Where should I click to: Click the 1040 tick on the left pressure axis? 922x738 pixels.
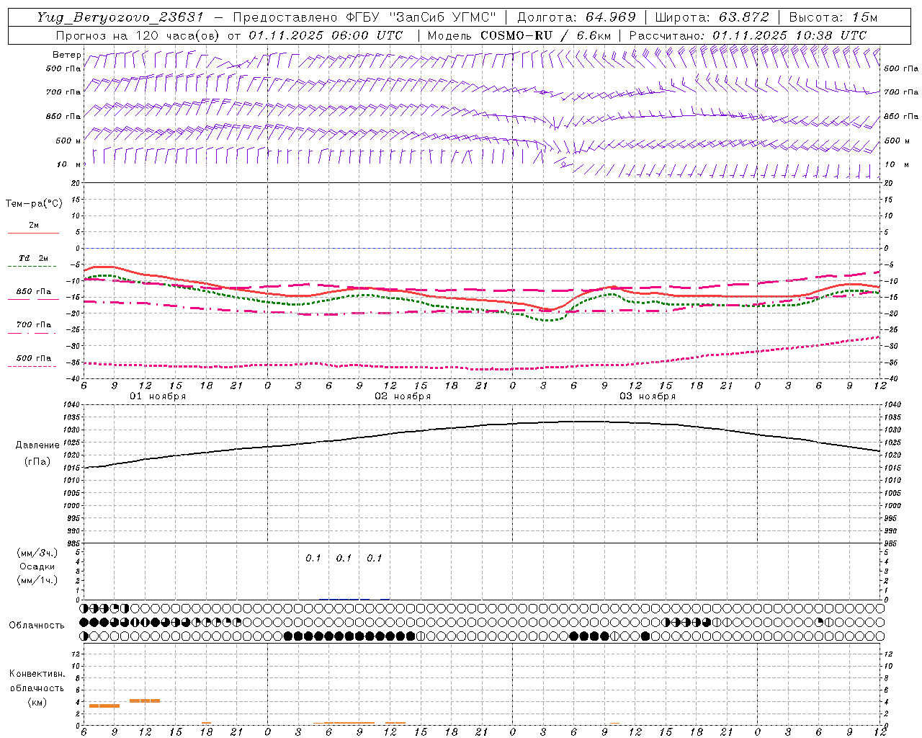(x=72, y=405)
